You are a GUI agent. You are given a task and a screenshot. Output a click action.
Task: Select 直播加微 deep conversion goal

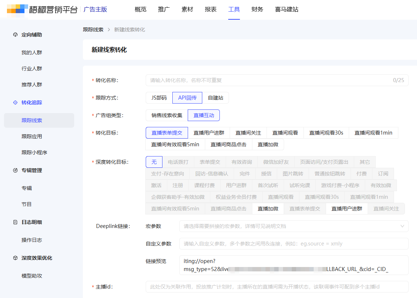268,209
